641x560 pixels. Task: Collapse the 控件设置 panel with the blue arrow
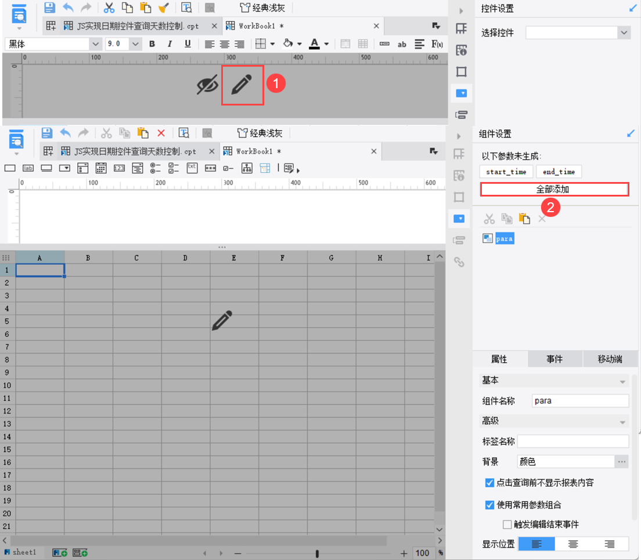(632, 8)
